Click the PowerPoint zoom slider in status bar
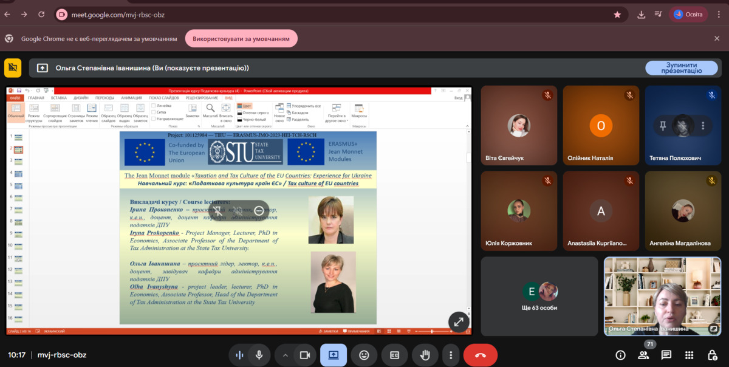This screenshot has width=729, height=367. coord(432,331)
